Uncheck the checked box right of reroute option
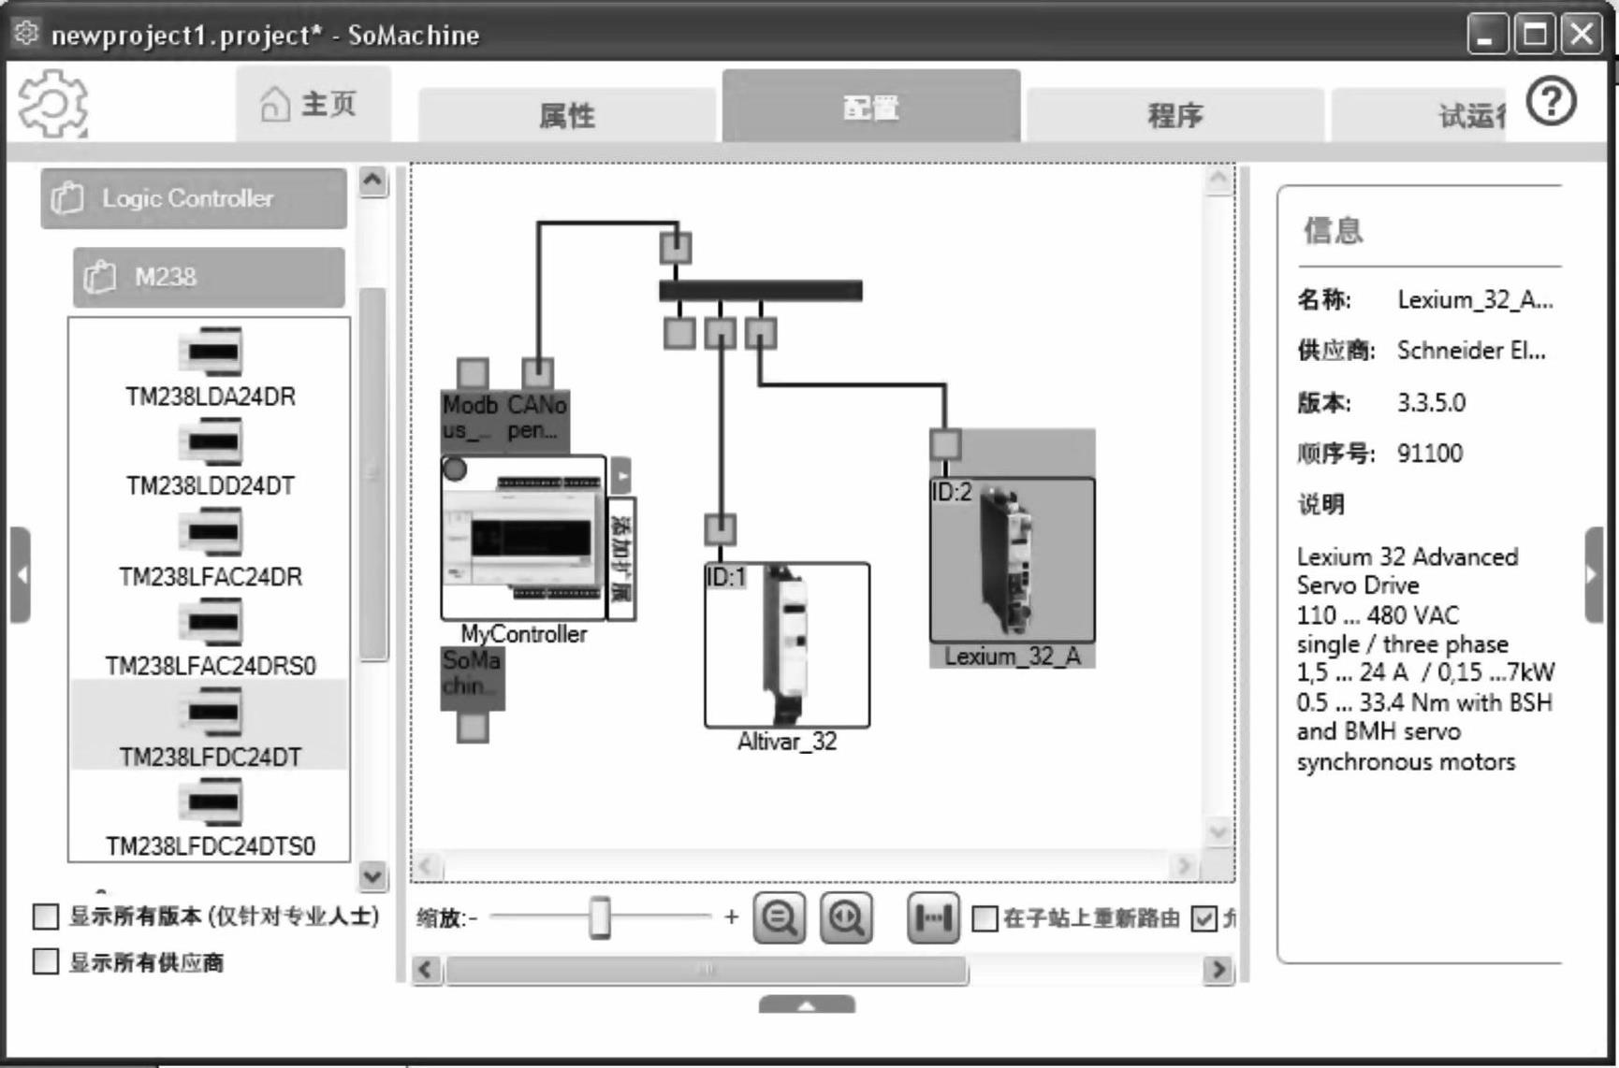The width and height of the screenshot is (1619, 1068). 1204,918
